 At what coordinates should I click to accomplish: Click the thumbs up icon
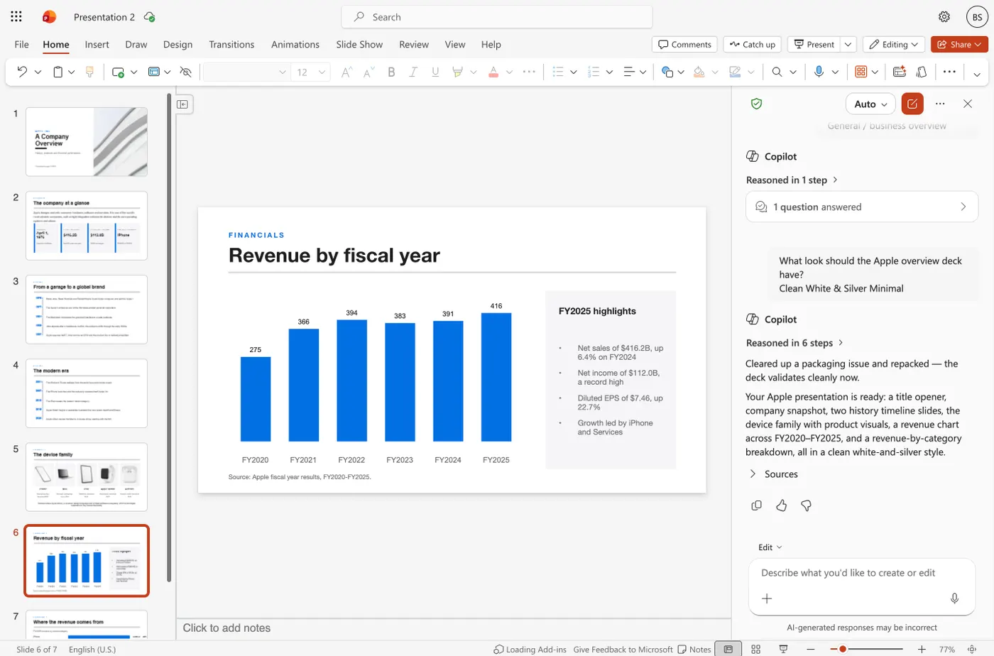[782, 505]
